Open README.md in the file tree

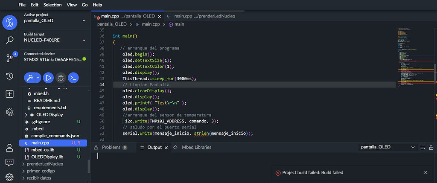click(x=47, y=101)
